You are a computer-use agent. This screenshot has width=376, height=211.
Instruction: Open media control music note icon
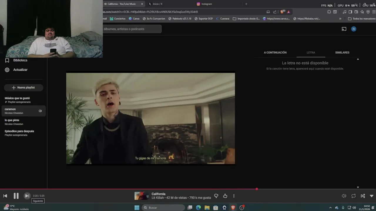(344, 12)
